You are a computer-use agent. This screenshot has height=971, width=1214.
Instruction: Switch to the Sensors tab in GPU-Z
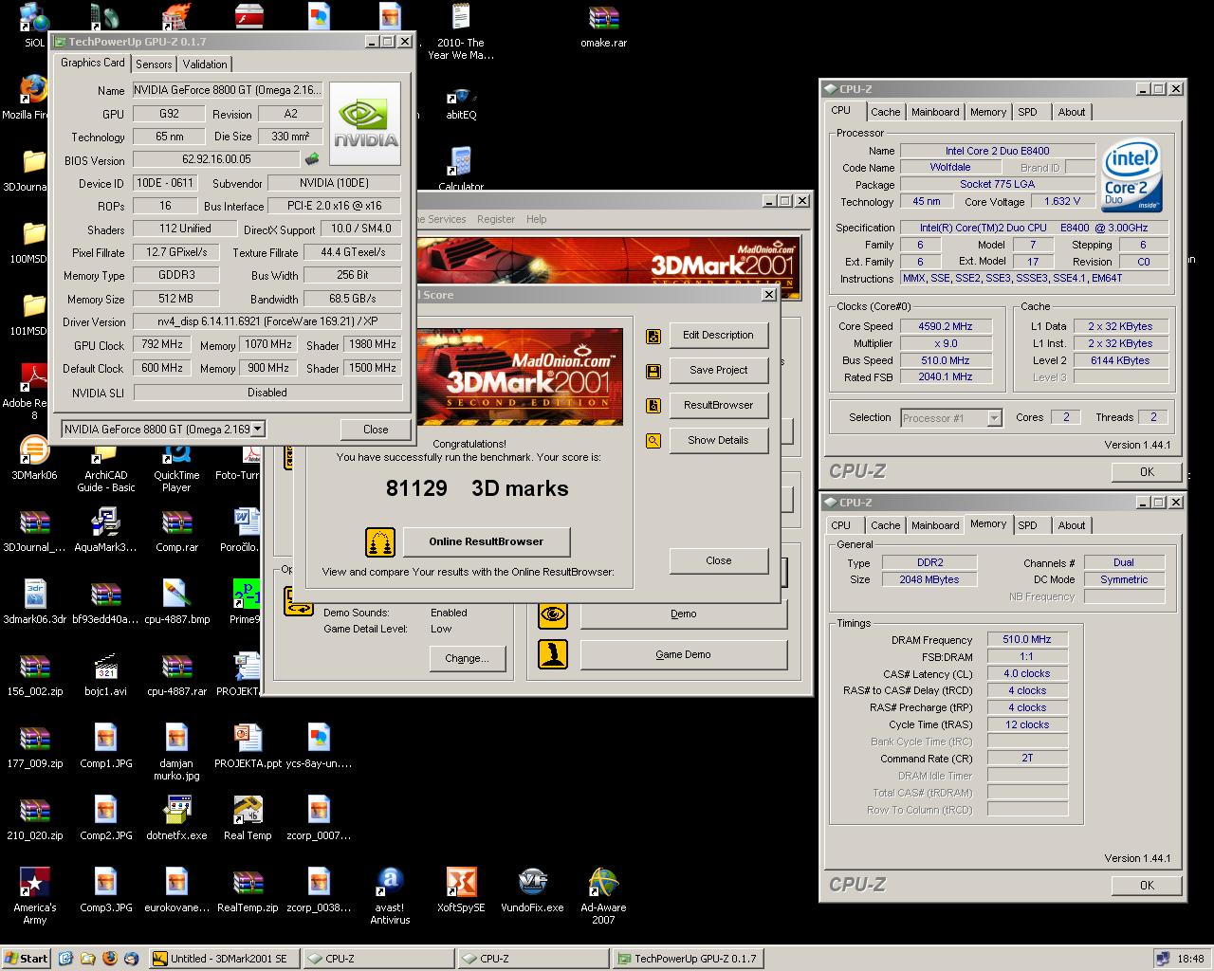point(154,64)
